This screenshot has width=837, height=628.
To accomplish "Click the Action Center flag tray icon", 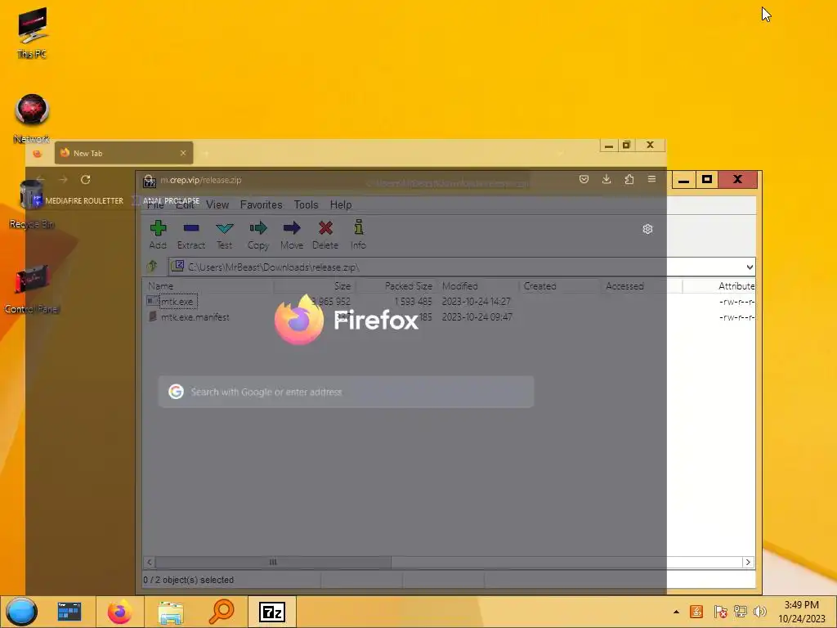I will [x=720, y=612].
